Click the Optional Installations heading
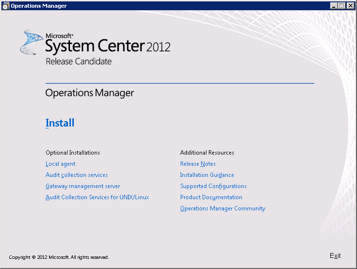 73,153
